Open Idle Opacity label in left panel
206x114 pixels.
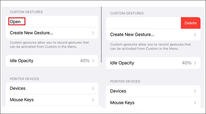tap(21, 61)
